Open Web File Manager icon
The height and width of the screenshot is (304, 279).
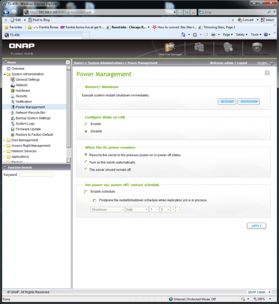170,48
